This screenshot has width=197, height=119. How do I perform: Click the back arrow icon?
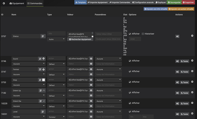(4, 3)
